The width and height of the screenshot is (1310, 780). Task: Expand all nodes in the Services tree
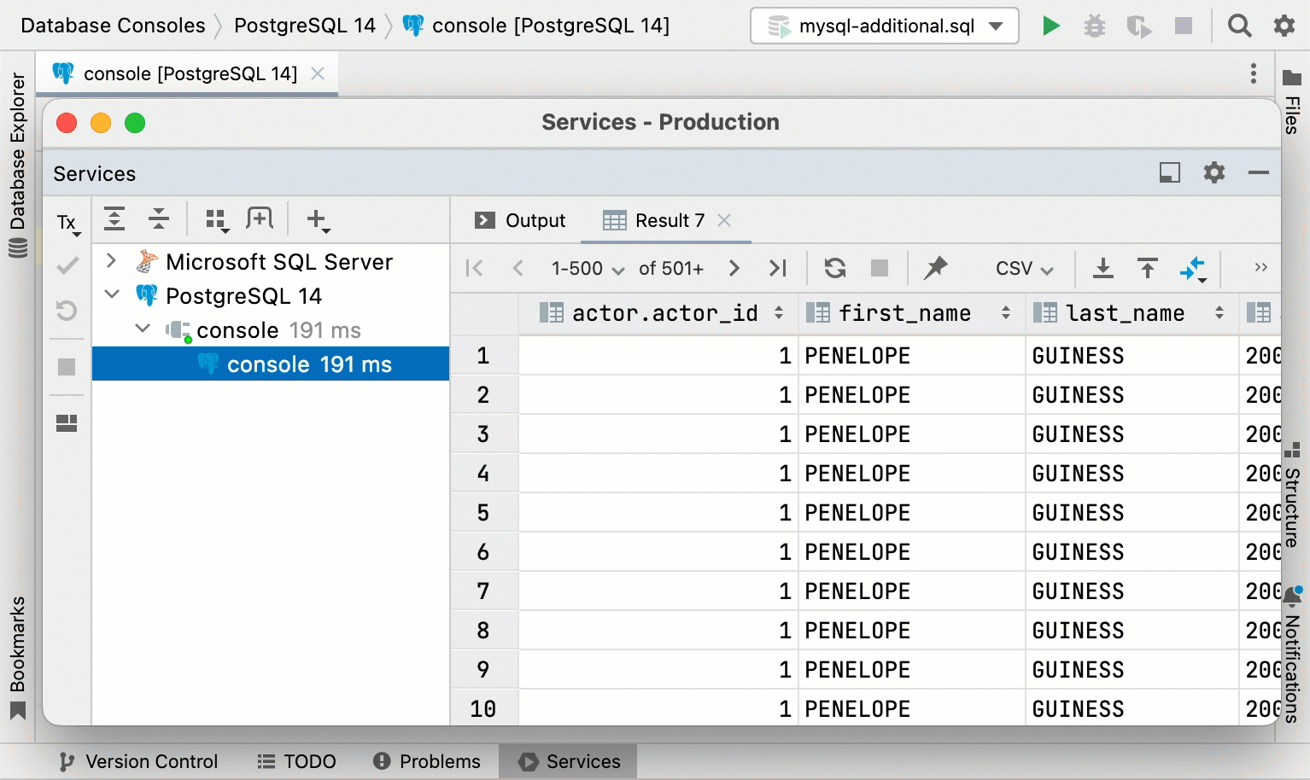tap(114, 219)
